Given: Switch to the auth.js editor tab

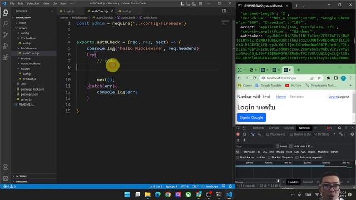Looking at the screenshot, I should 127,11.
